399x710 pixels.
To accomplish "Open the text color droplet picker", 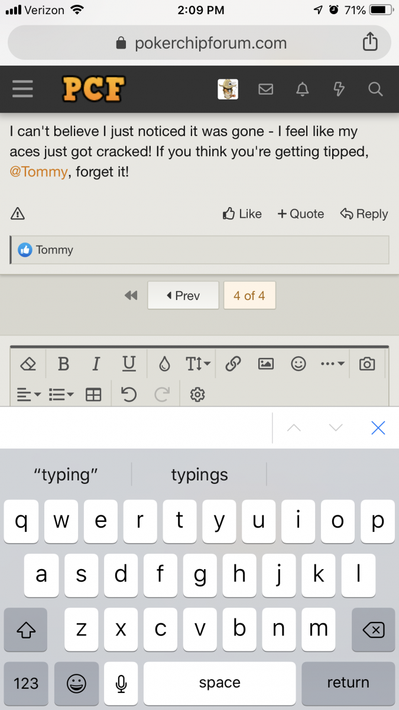I will 165,364.
